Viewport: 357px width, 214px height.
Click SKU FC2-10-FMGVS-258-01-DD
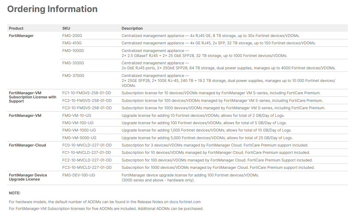pos(87,100)
